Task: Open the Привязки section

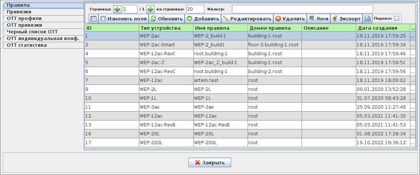Action: pos(44,12)
